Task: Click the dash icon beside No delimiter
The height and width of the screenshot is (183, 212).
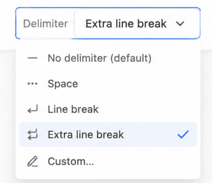Action: tap(32, 58)
